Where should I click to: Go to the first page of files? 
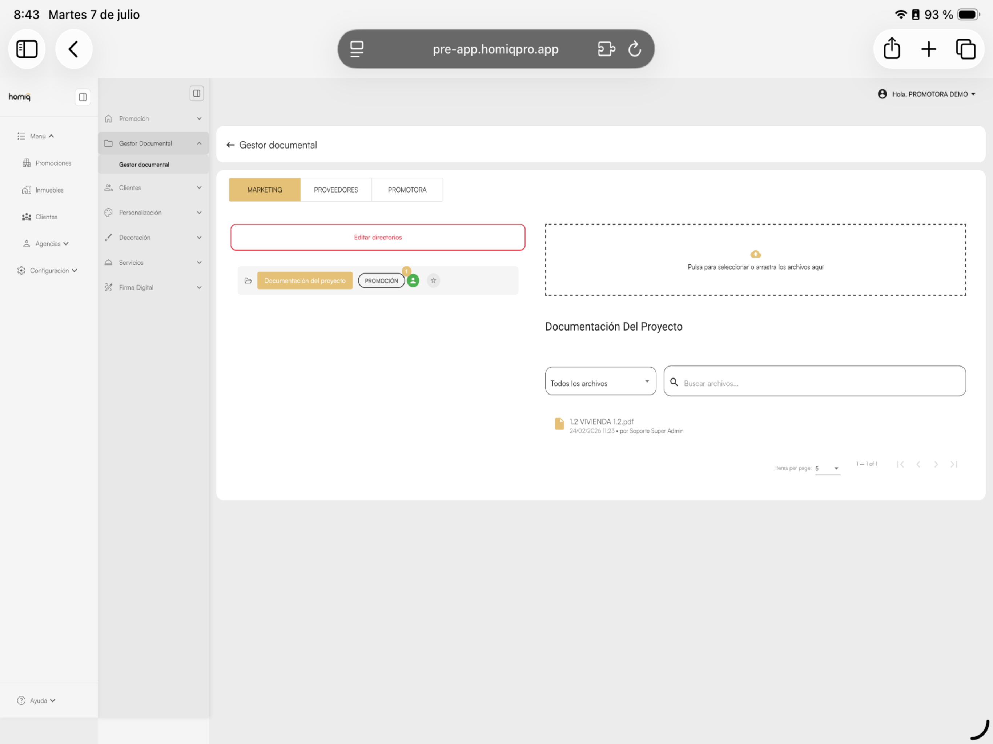tap(900, 464)
